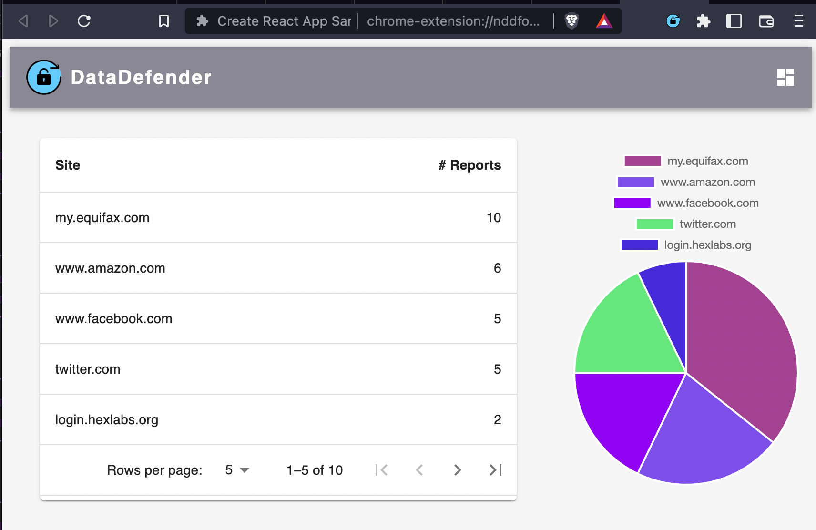This screenshot has width=816, height=530.
Task: Open the Brave Shields lion icon
Action: pos(571,21)
